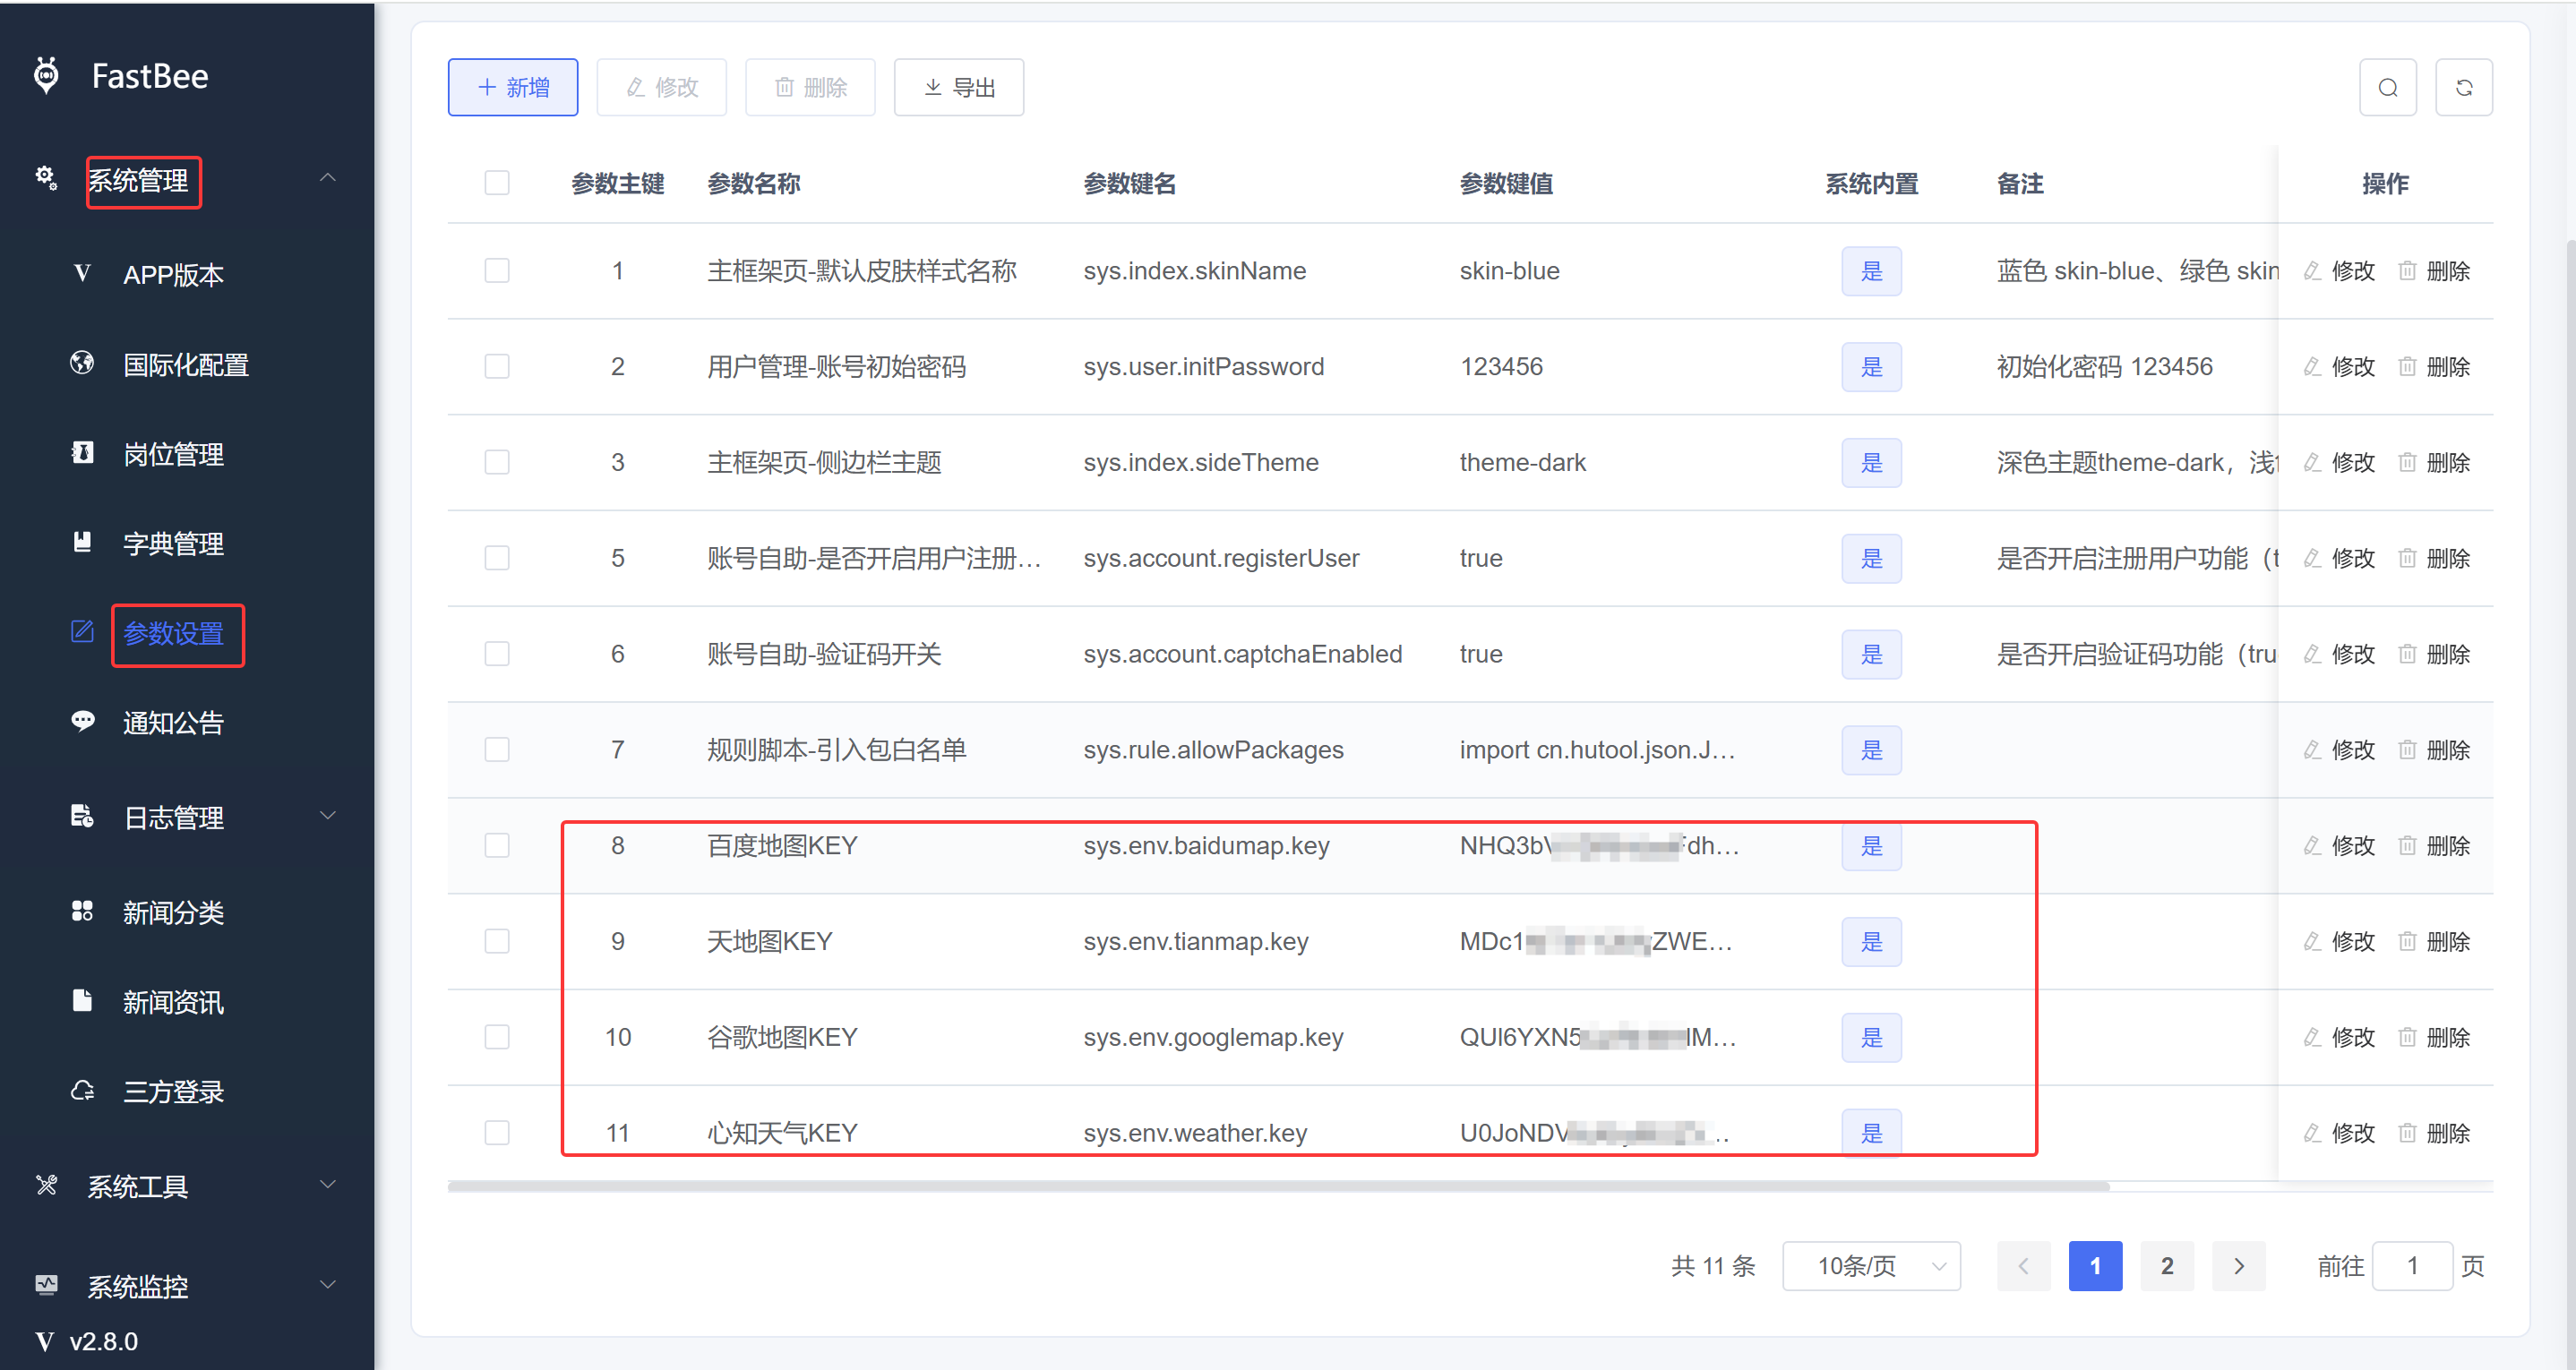Click the 新增 button

pyautogui.click(x=513, y=88)
